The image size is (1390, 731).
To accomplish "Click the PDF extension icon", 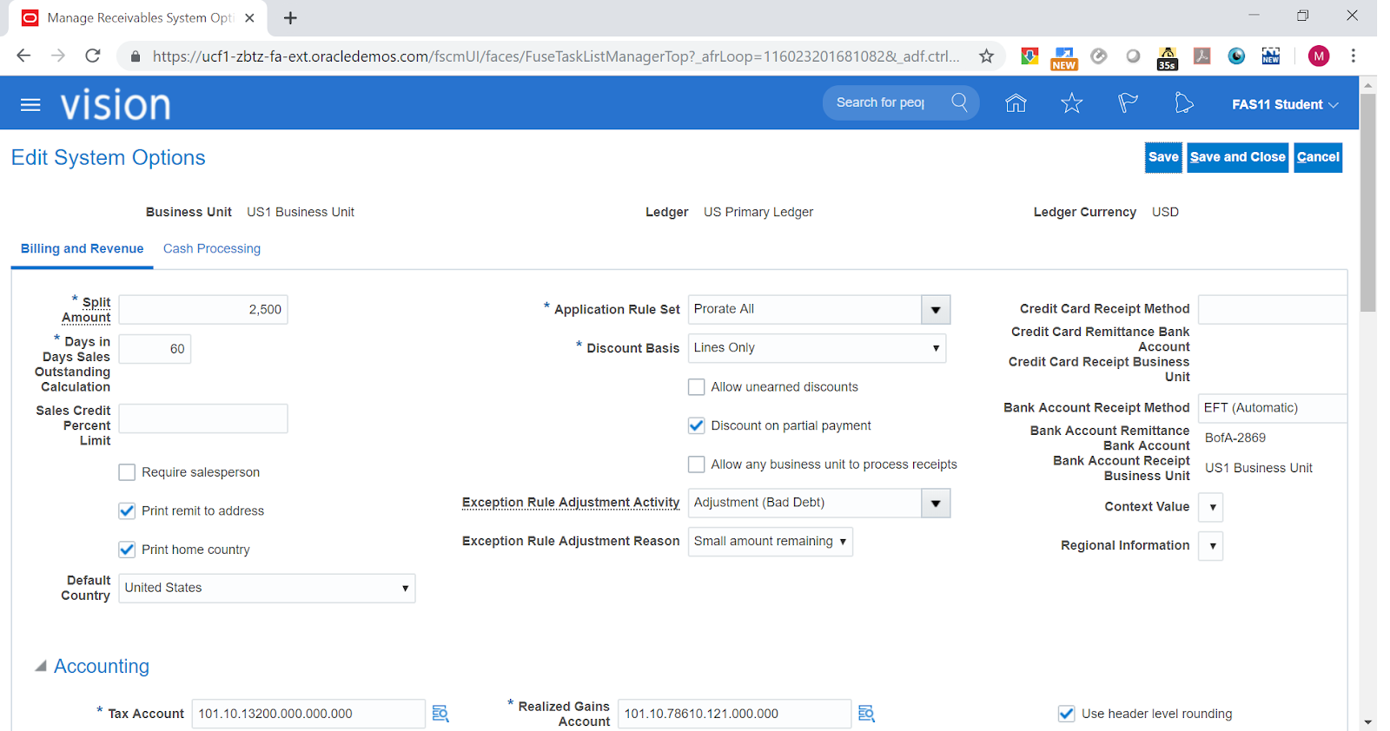I will [1202, 56].
